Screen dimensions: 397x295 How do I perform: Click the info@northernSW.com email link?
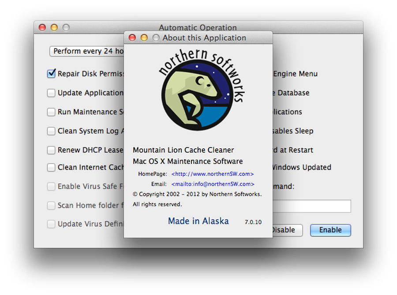pyautogui.click(x=213, y=184)
